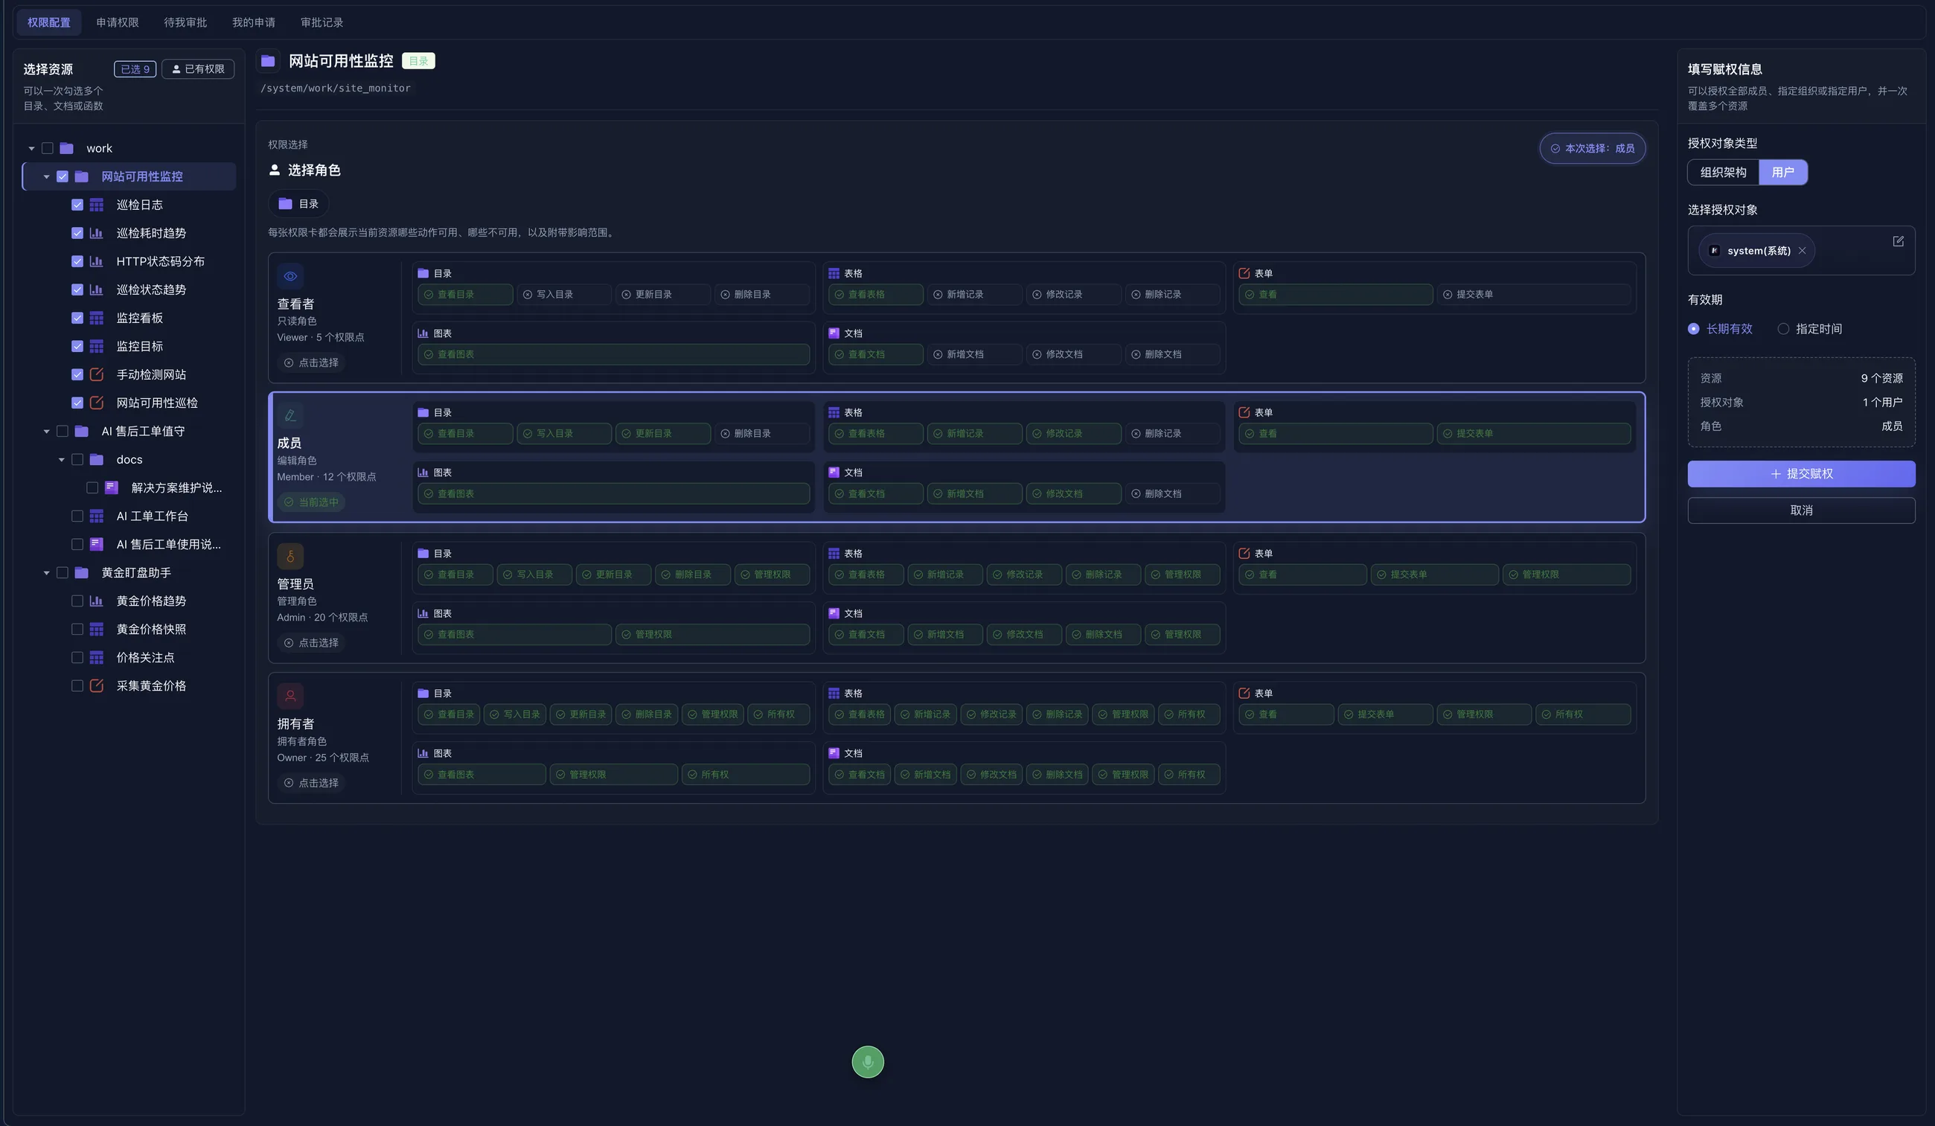
Task: Click the folder icon beside the 网站可用性监控 title
Action: tap(268, 61)
